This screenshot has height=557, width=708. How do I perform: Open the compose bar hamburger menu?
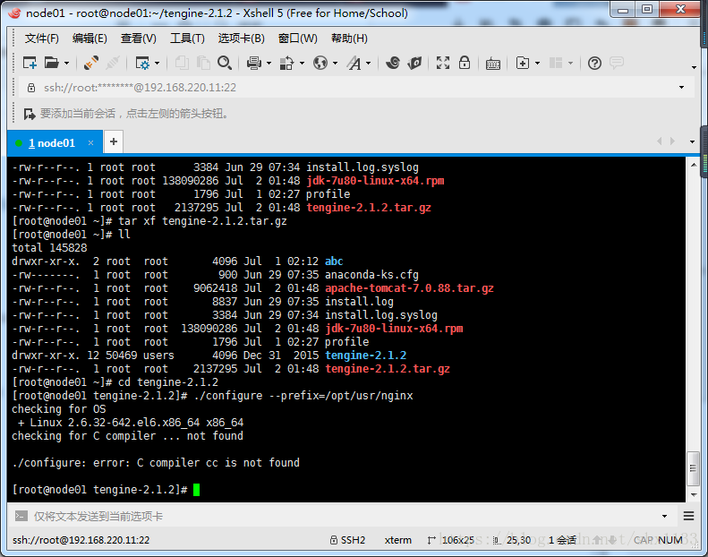[688, 516]
